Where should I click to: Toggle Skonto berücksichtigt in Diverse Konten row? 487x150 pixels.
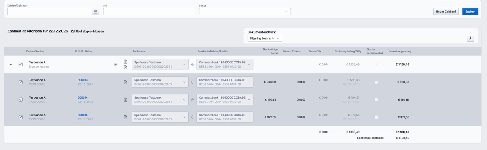[x=376, y=64]
